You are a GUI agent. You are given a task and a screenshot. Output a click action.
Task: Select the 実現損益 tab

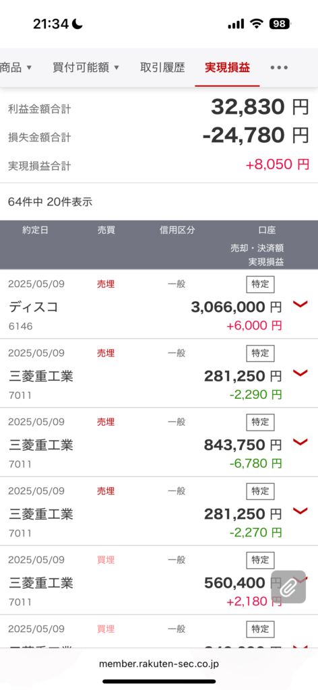pyautogui.click(x=228, y=68)
